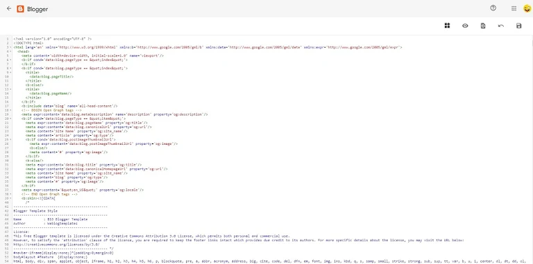Click the 'article' og:type meta line
533x264 pixels.
tap(69, 135)
